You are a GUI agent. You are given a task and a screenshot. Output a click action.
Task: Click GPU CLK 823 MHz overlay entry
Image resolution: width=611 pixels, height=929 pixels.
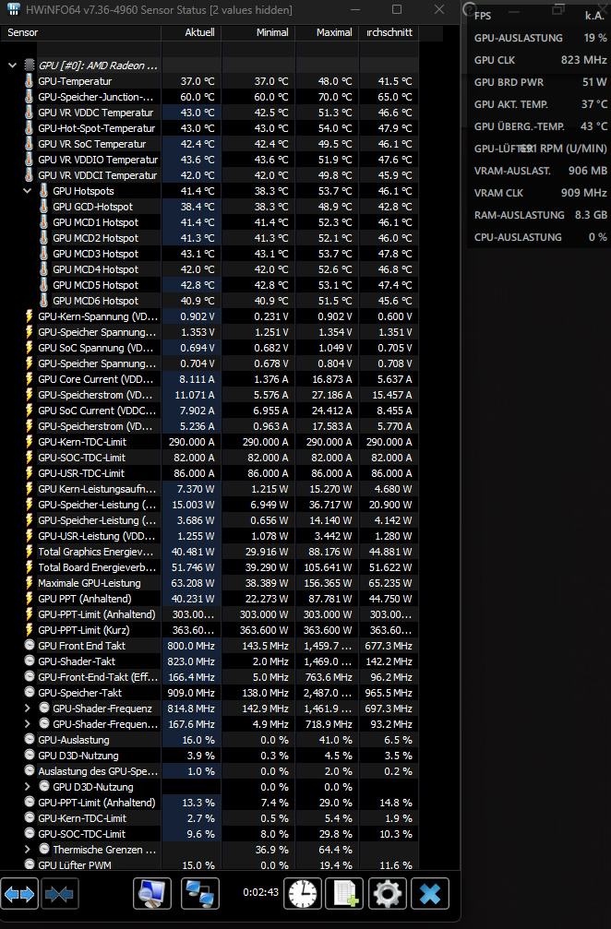(x=541, y=60)
